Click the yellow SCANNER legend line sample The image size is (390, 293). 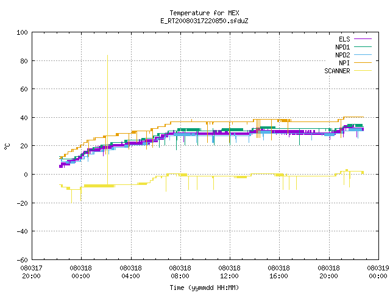tap(363, 71)
